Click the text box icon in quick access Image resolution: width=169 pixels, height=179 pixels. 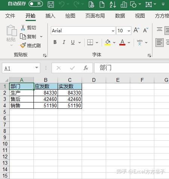[149, 5]
